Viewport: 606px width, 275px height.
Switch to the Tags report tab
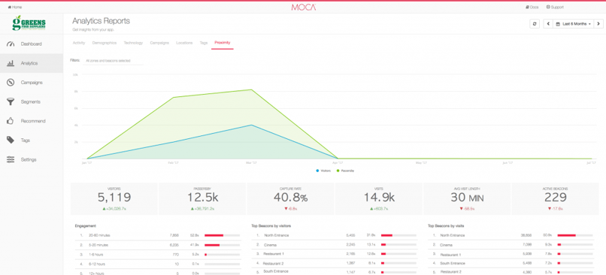click(x=204, y=43)
